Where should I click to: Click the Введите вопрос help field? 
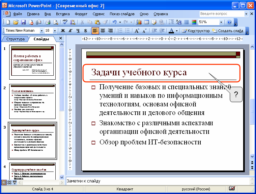click(222, 14)
